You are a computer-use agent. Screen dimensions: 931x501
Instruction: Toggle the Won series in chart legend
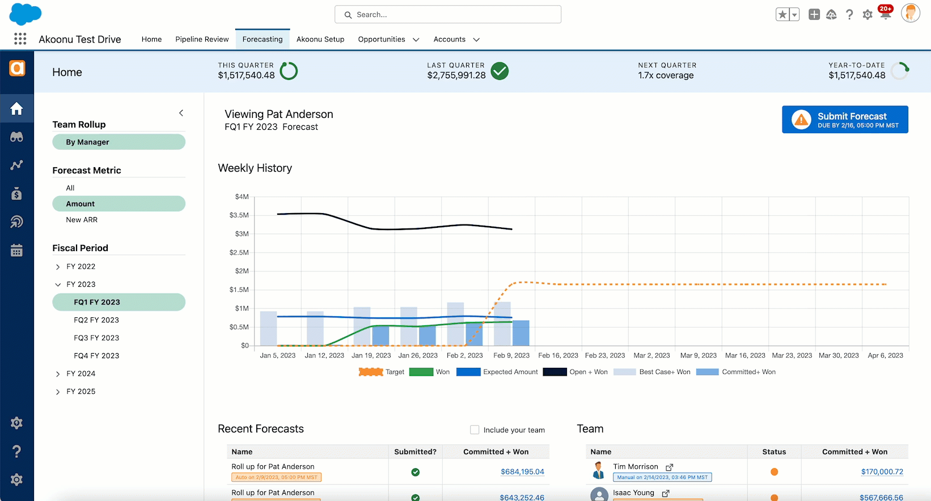[x=429, y=372]
